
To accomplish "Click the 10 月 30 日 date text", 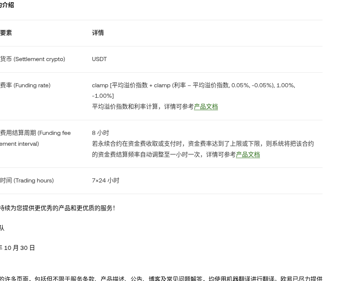I will 19,248.
